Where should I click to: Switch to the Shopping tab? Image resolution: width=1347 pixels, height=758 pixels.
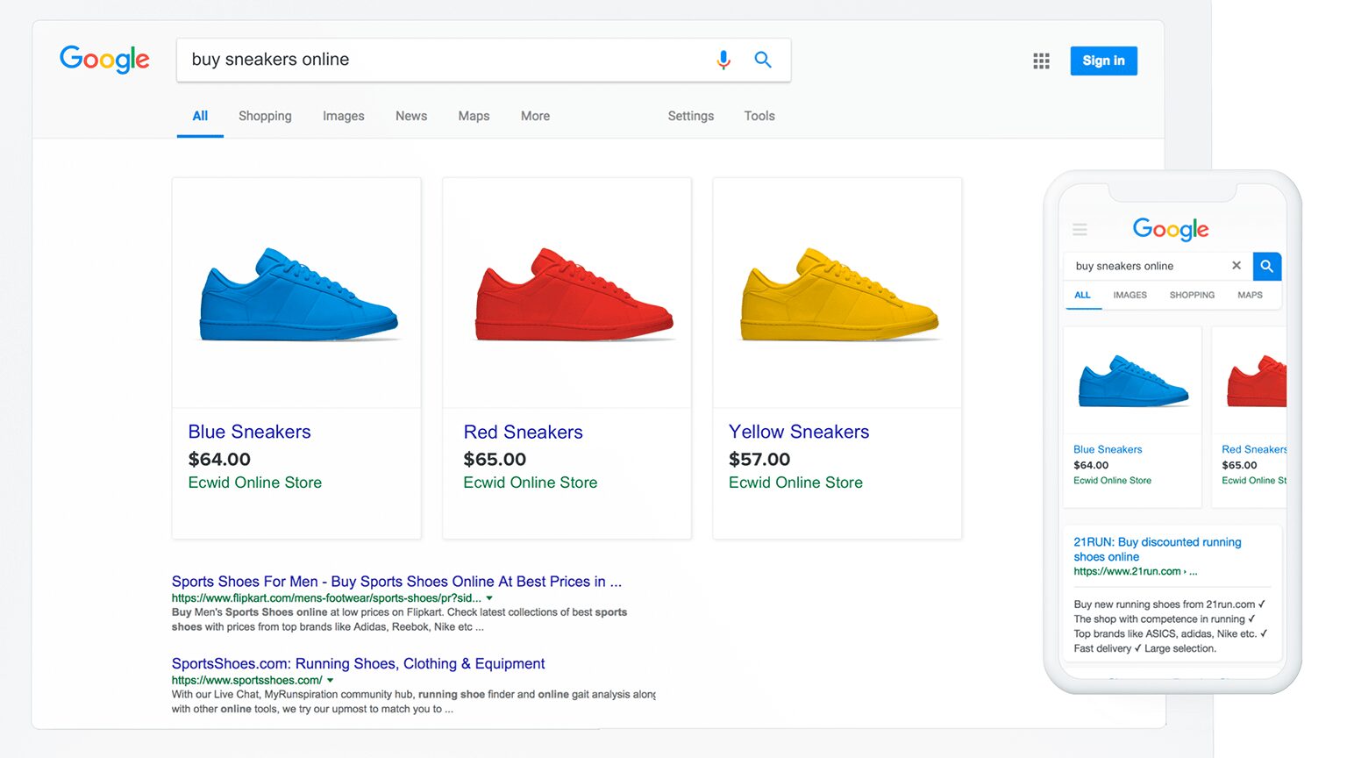[x=264, y=116]
